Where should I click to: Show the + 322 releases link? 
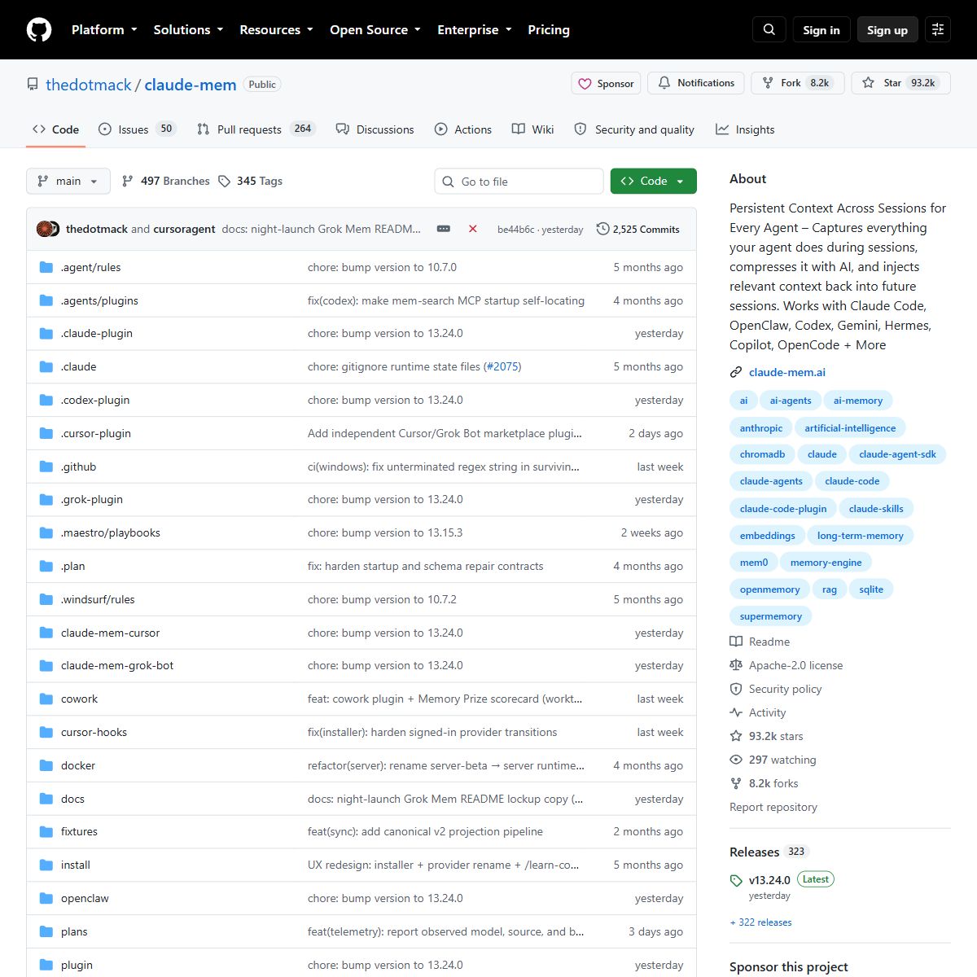click(760, 922)
